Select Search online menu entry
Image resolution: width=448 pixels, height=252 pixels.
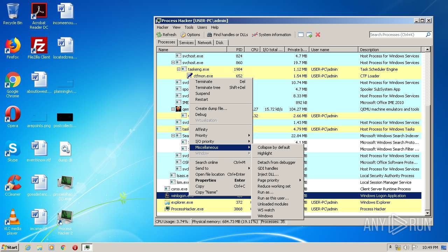click(x=220, y=162)
